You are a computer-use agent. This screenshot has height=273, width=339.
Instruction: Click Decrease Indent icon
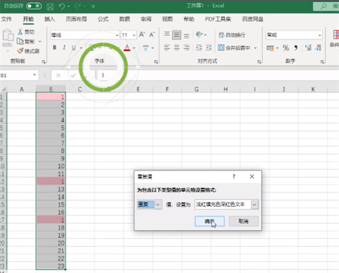coord(199,47)
